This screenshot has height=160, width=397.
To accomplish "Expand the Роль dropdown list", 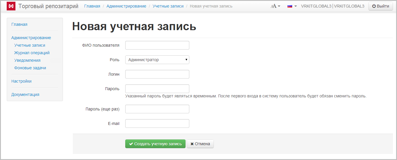I will pos(157,60).
